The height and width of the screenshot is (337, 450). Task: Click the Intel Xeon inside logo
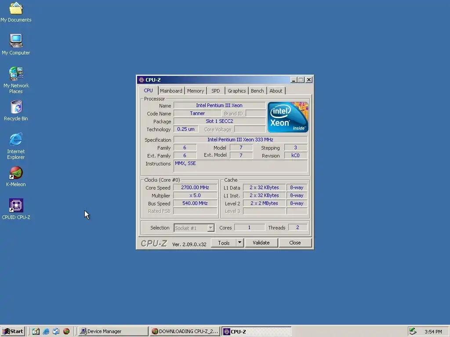tap(288, 117)
